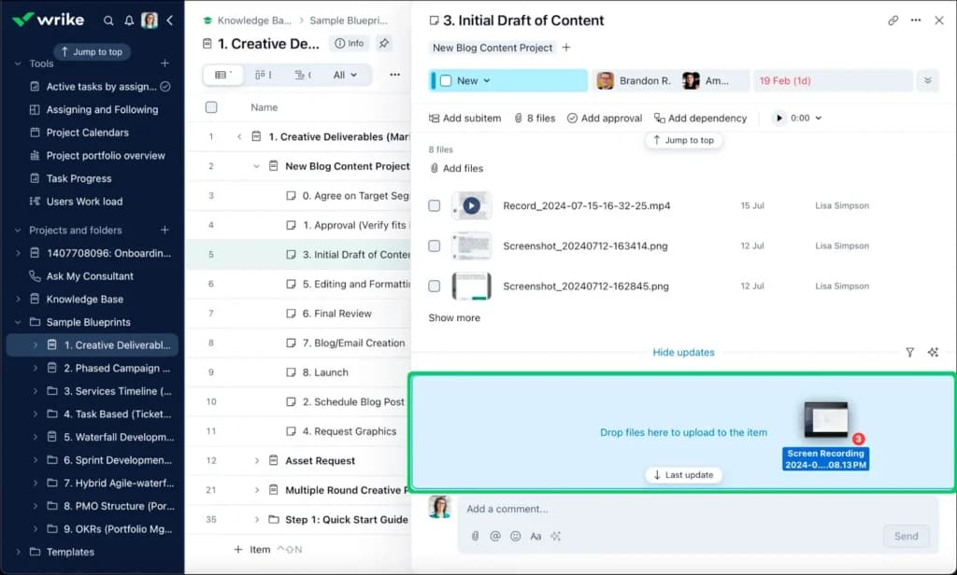Click Hide updates
This screenshot has height=575, width=957.
[x=683, y=353]
